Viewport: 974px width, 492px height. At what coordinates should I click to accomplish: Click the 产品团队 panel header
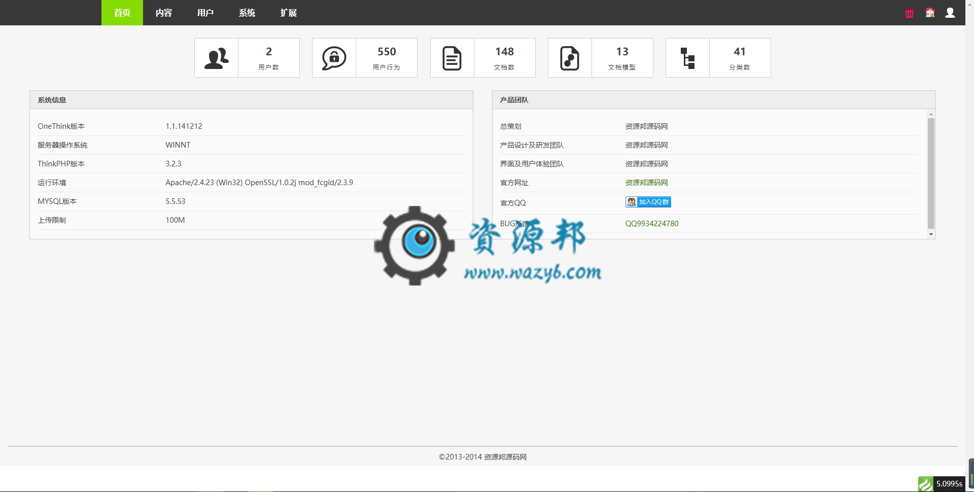point(714,100)
